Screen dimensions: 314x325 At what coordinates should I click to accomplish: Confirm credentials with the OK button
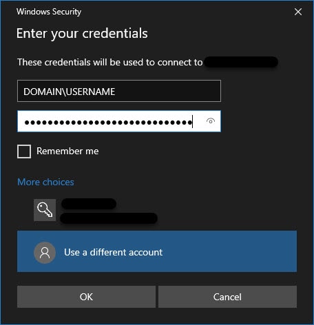click(86, 297)
